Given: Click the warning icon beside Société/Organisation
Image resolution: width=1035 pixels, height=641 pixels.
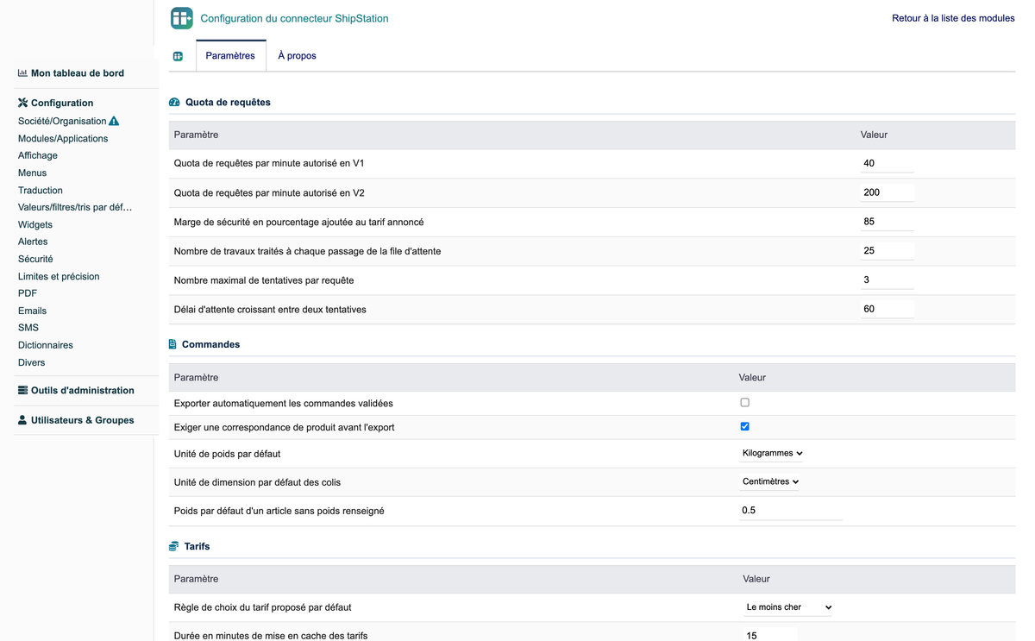Looking at the screenshot, I should point(114,121).
